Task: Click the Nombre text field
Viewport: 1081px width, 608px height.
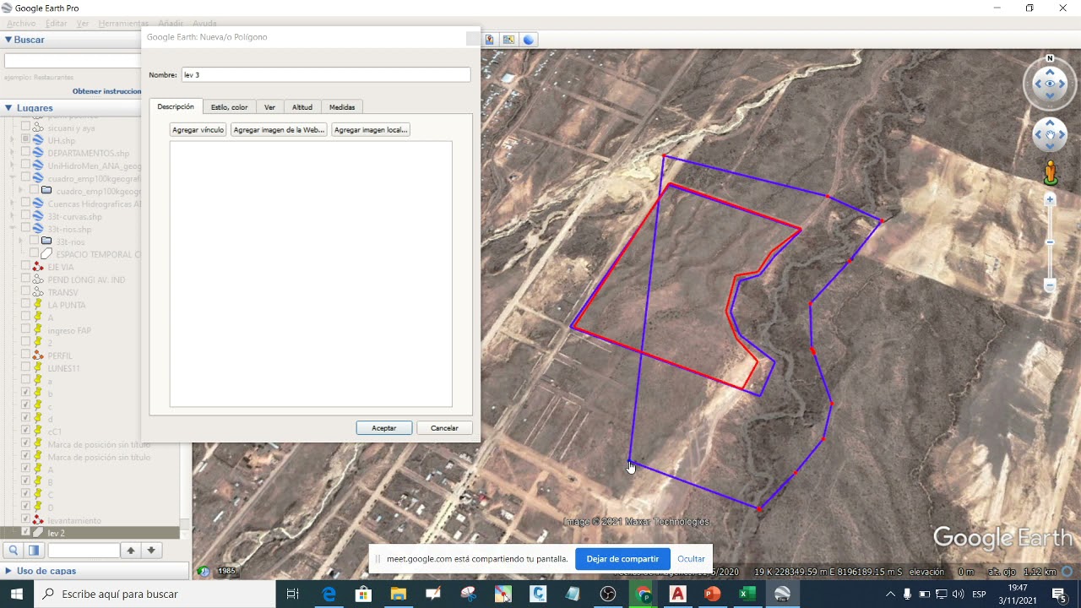Action: 326,75
